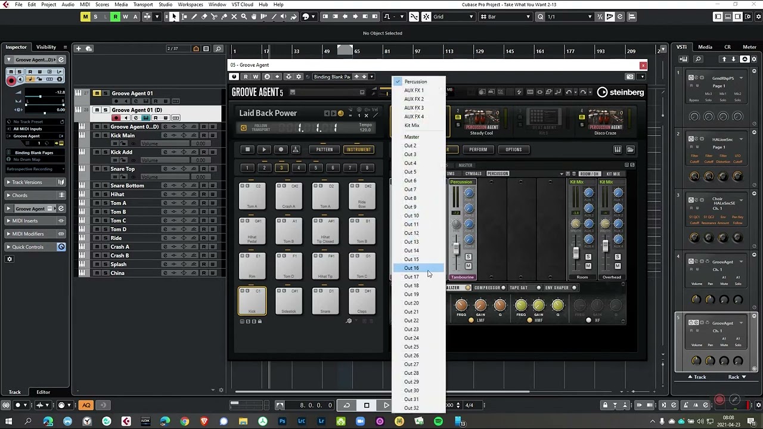This screenshot has height=429, width=763.
Task: Select pad group 5 button
Action: click(x=315, y=168)
